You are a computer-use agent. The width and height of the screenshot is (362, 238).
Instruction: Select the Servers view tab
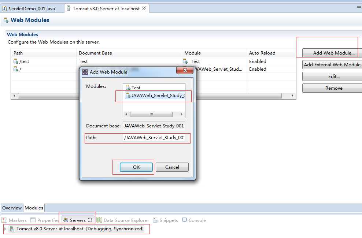(x=78, y=220)
